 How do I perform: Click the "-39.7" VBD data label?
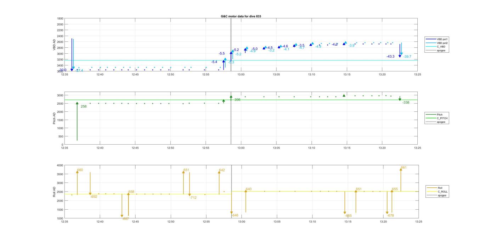click(407, 57)
